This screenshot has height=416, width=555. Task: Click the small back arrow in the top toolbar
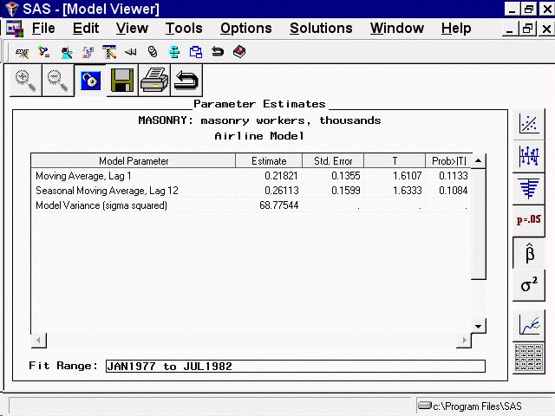tap(218, 52)
